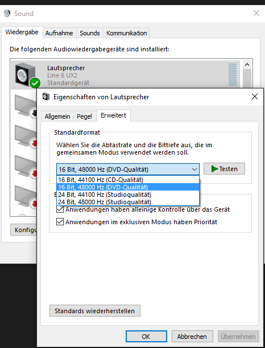Image resolution: width=265 pixels, height=348 pixels.
Task: Uncheck Anwendungen haben alleinige Kontrolle checkbox
Action: [x=60, y=209]
